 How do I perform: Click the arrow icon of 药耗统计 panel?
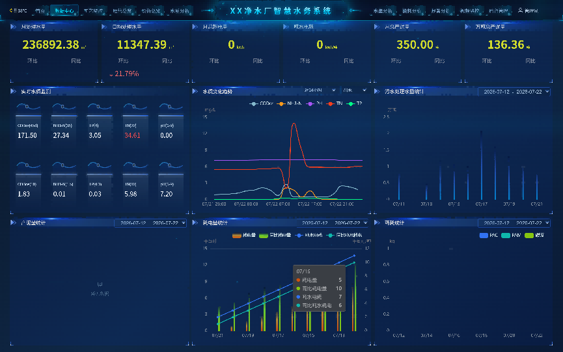pos(377,223)
